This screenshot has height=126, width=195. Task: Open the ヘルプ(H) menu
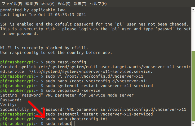pyautogui.click(x=98, y=4)
